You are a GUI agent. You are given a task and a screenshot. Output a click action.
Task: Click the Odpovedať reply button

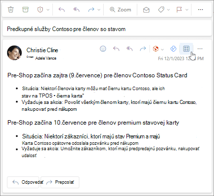coord(23,182)
